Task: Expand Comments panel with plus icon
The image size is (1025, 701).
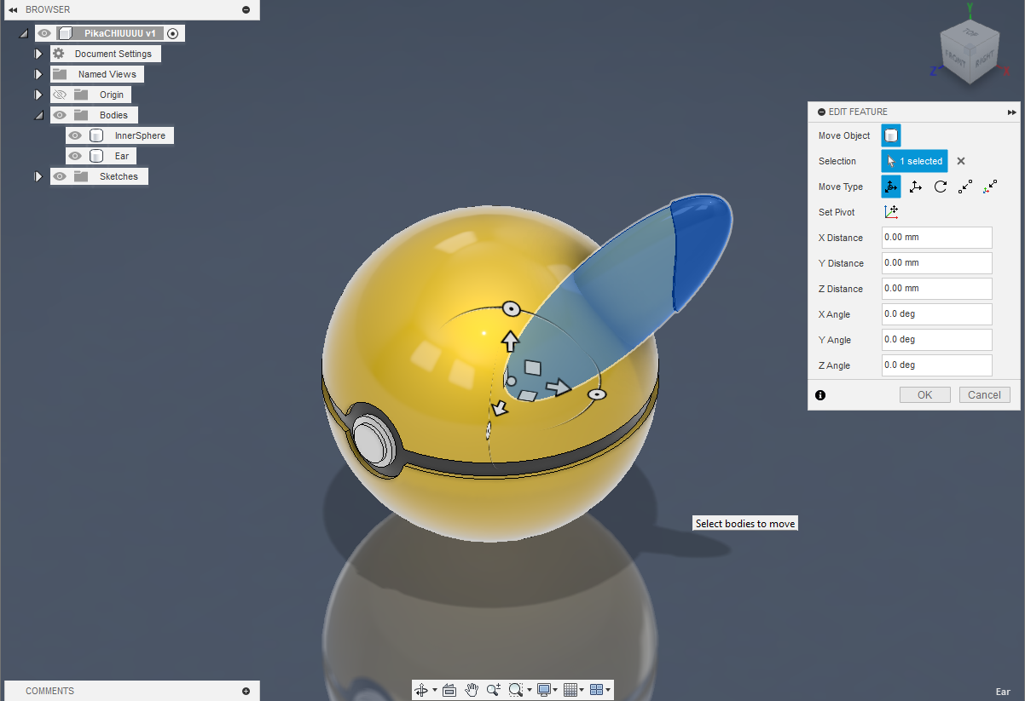Action: click(x=246, y=691)
